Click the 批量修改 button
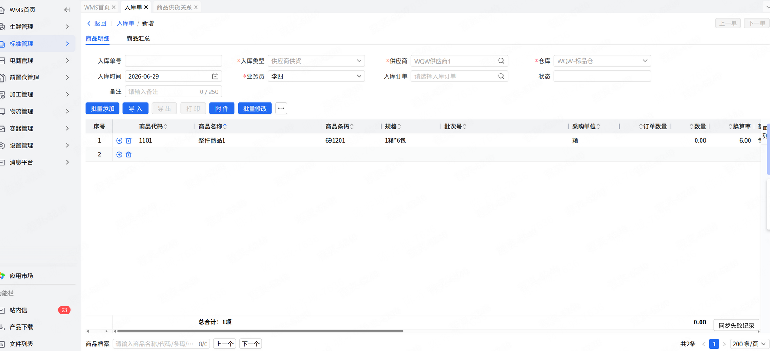770x351 pixels. (255, 108)
